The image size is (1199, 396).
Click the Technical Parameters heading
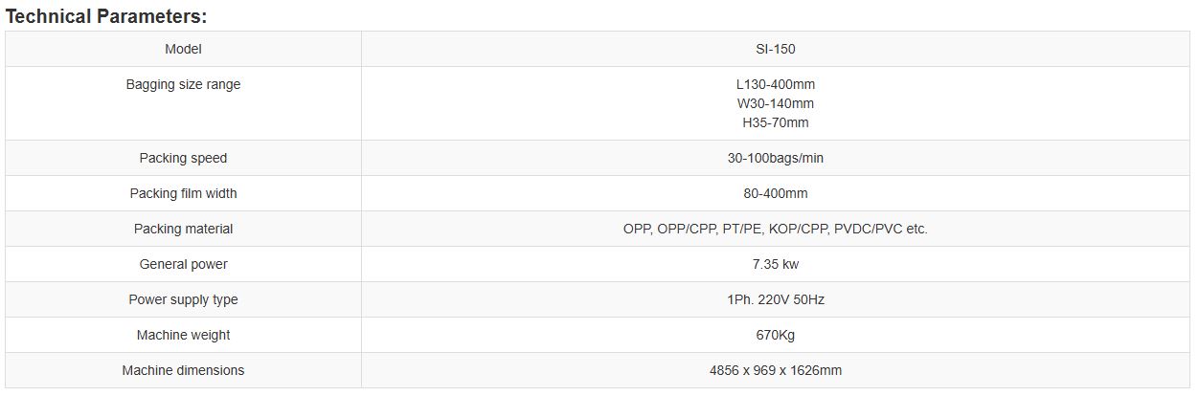(x=106, y=16)
